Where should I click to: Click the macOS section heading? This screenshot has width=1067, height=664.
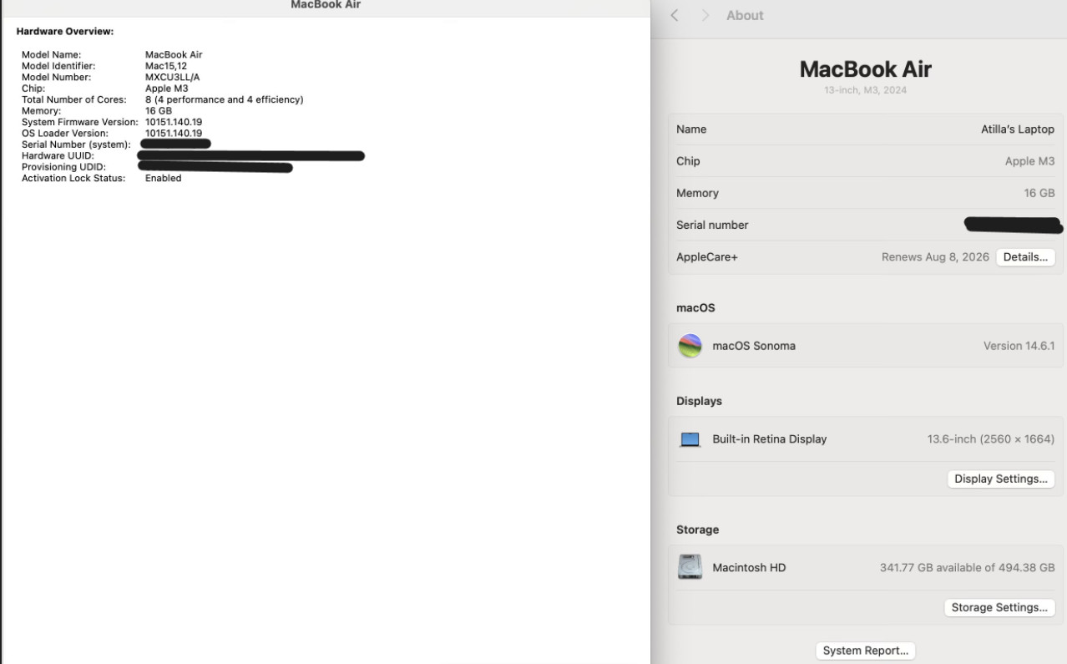click(x=695, y=307)
